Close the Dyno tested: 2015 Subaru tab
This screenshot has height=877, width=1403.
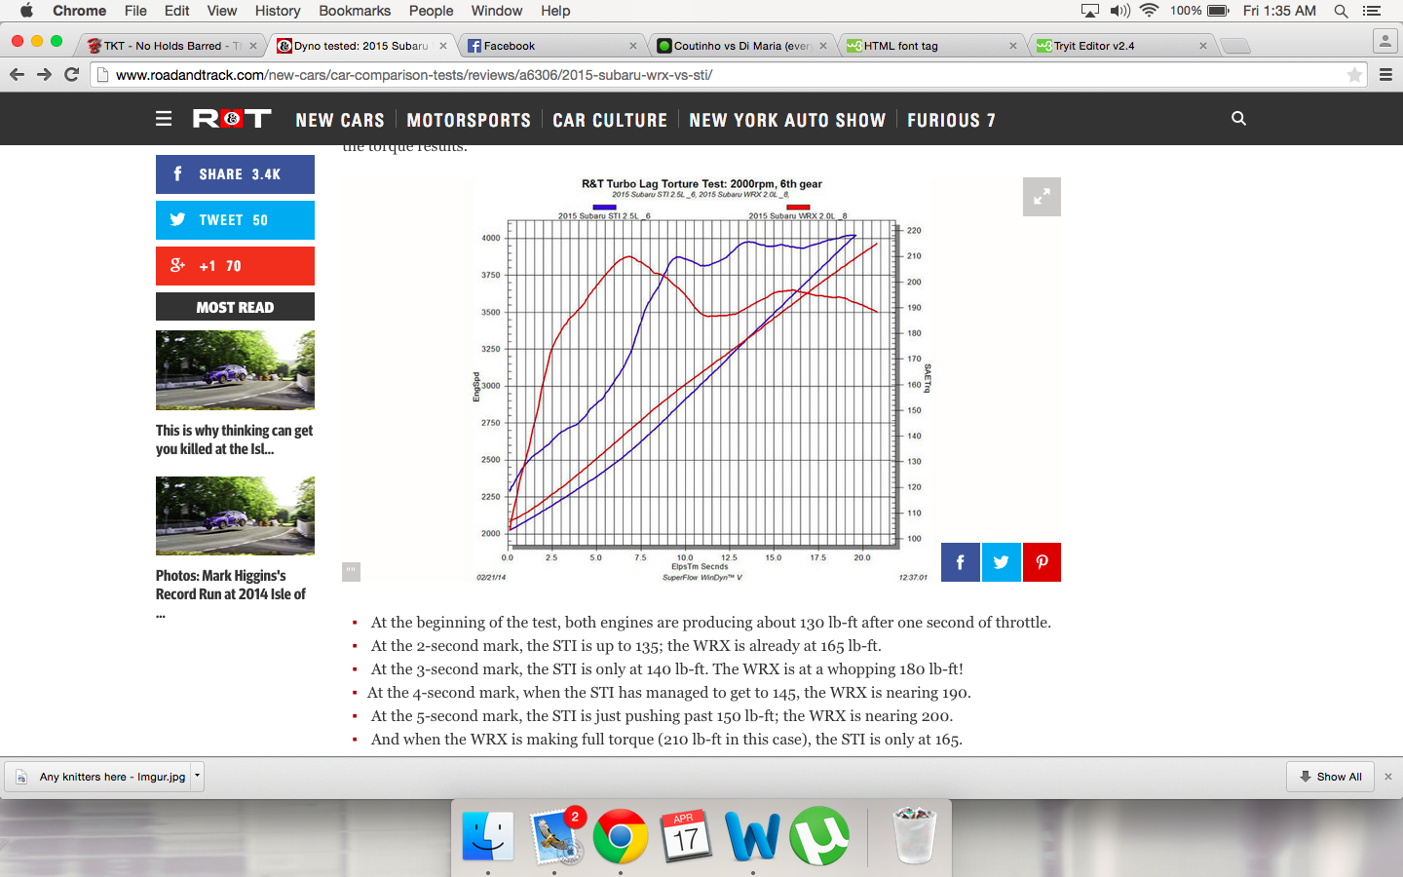click(x=443, y=46)
